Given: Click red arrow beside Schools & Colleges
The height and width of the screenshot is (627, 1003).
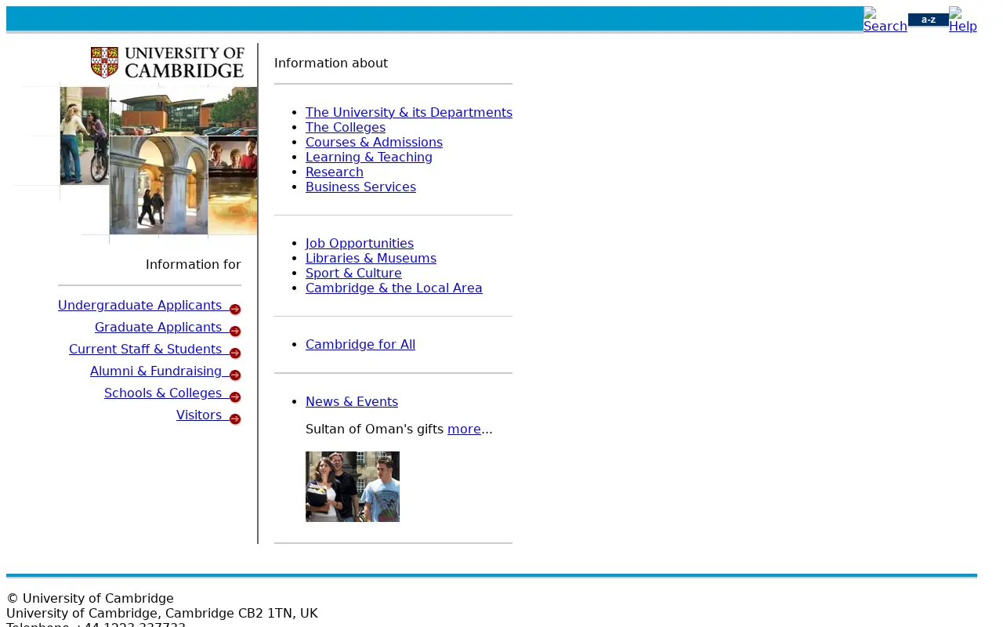Looking at the screenshot, I should click(235, 397).
